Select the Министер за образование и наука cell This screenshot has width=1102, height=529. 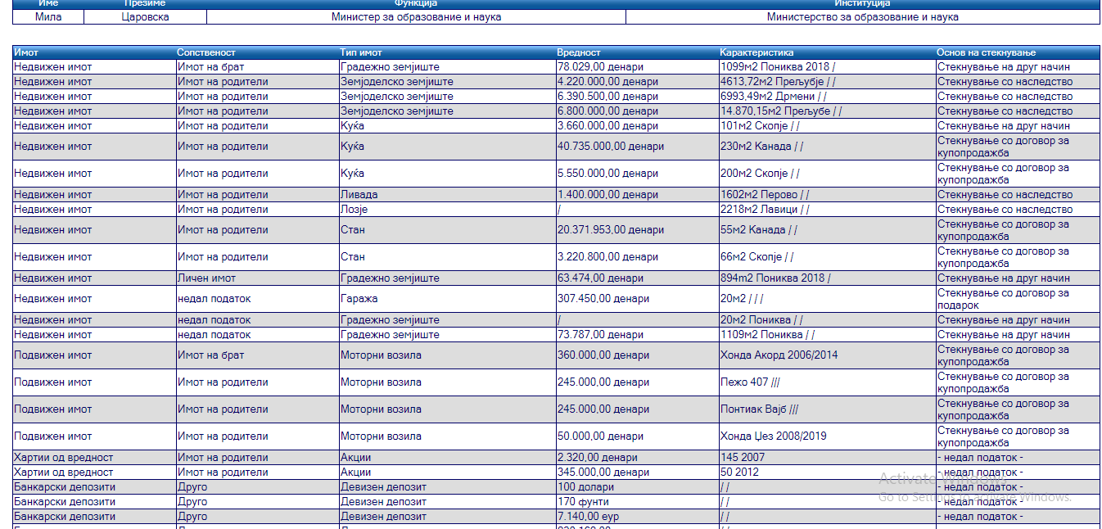[x=416, y=16]
